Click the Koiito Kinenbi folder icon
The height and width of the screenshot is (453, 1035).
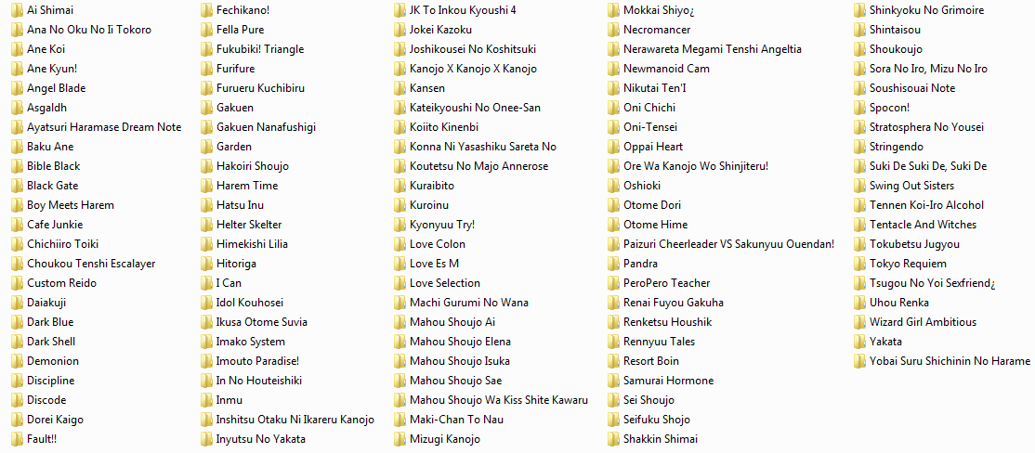pyautogui.click(x=400, y=126)
